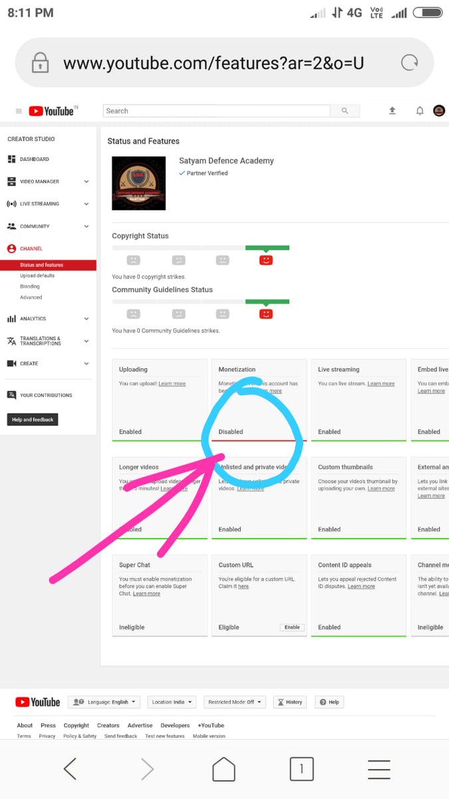Click Learn more in Content ID appeals card
Image resolution: width=449 pixels, height=799 pixels.
361,587
